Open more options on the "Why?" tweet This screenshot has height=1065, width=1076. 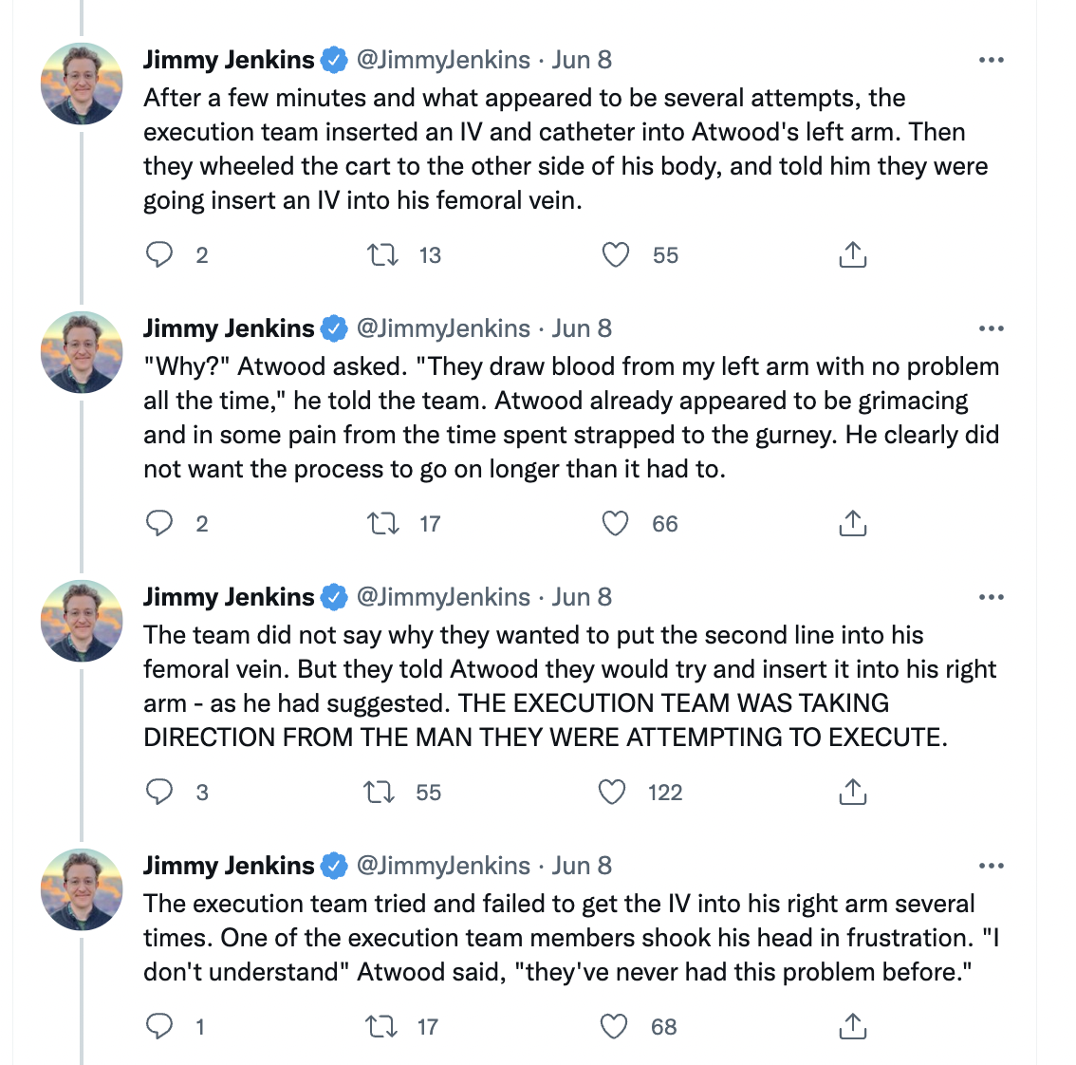[991, 328]
